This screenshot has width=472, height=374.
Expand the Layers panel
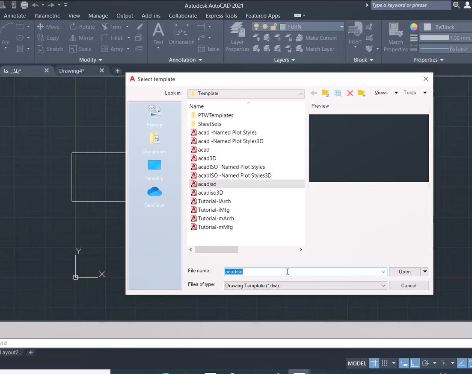click(x=285, y=60)
